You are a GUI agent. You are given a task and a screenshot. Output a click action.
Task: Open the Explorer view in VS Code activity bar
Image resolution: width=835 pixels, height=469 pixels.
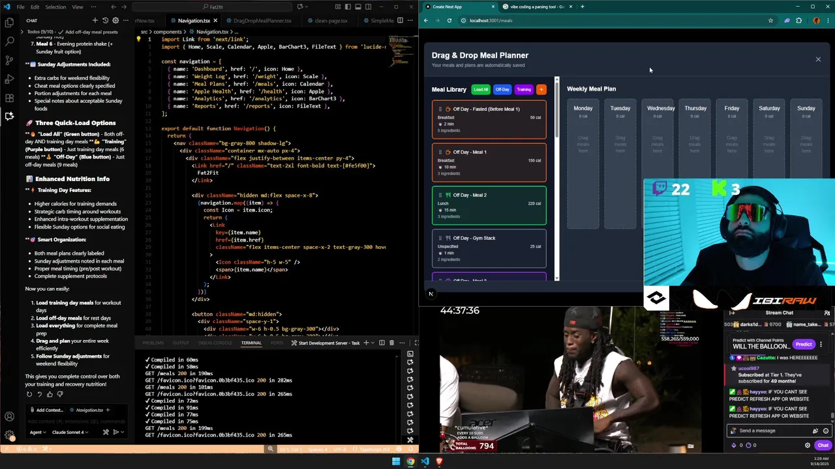click(9, 22)
